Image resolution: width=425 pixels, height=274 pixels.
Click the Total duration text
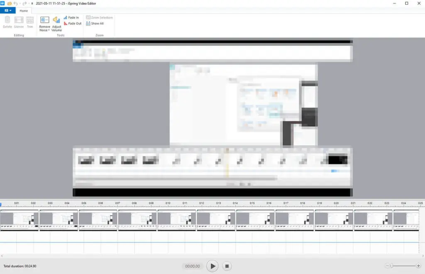(20, 266)
